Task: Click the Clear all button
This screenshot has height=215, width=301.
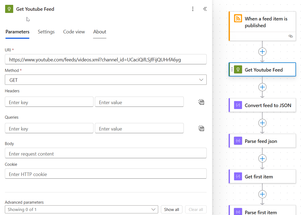Action: tap(196, 209)
